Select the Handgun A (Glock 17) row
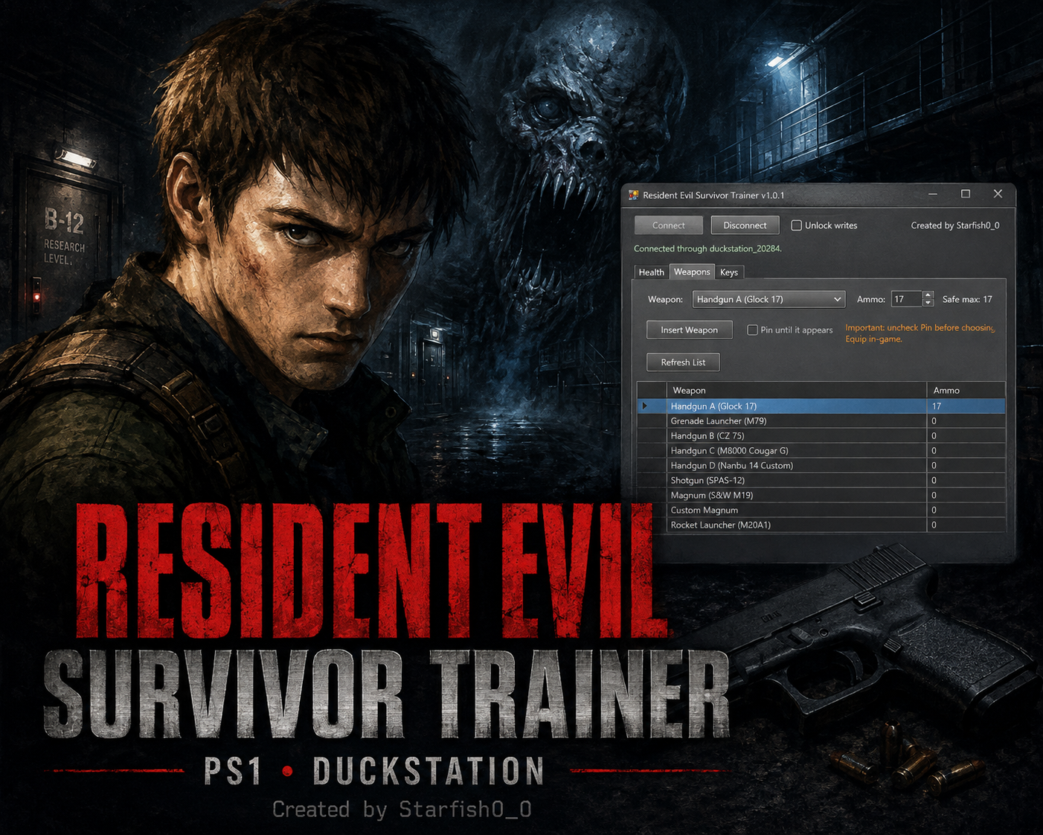 tap(821, 406)
